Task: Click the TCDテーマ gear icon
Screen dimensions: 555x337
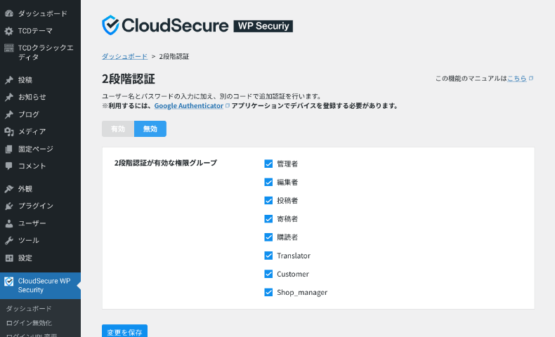Action: click(x=9, y=31)
